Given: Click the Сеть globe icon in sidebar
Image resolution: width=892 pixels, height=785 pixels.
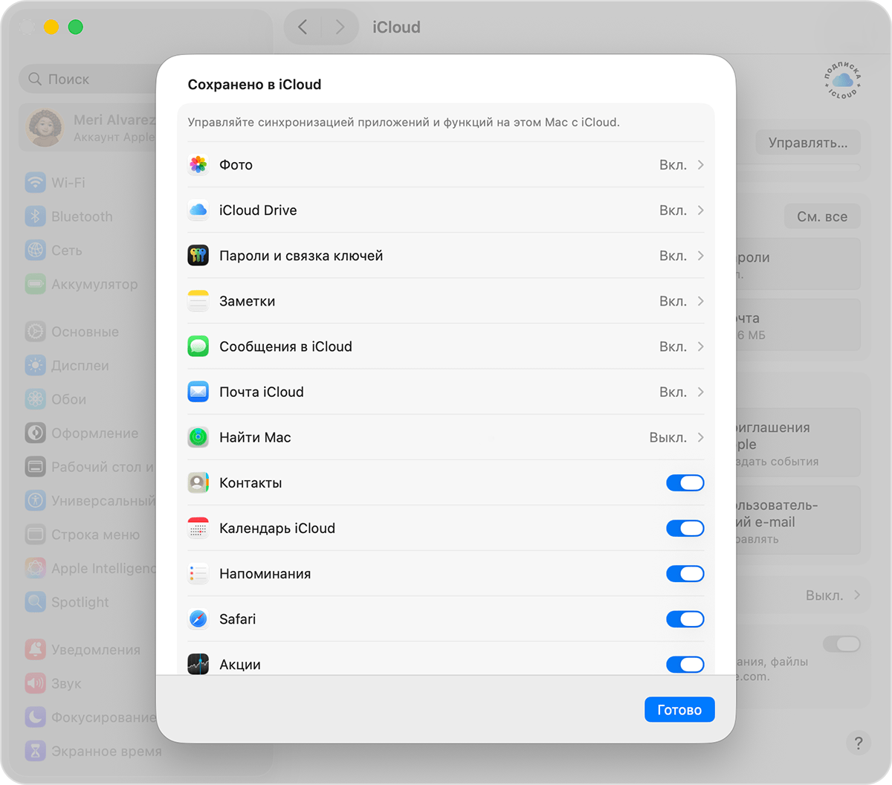Looking at the screenshot, I should [35, 251].
